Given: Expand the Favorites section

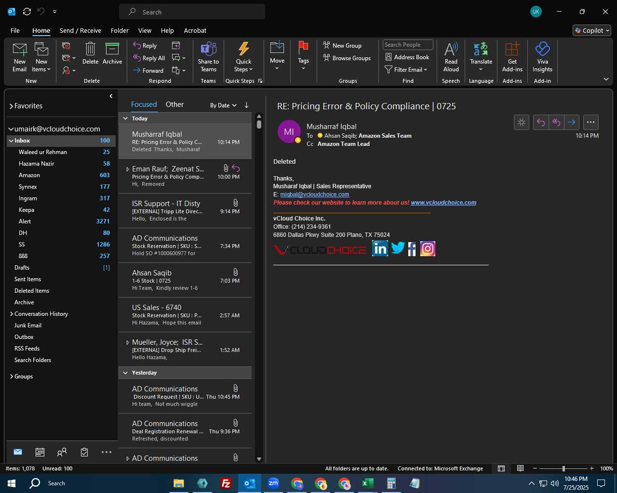Looking at the screenshot, I should (11, 106).
